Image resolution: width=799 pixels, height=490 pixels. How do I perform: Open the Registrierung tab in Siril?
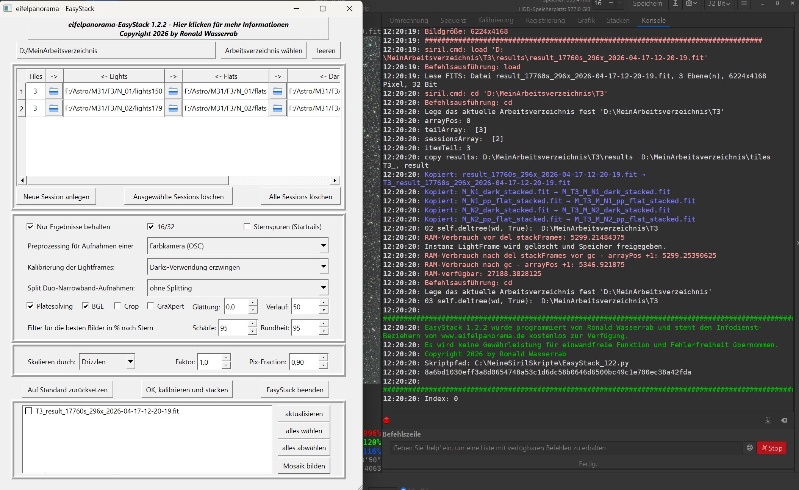pyautogui.click(x=545, y=20)
